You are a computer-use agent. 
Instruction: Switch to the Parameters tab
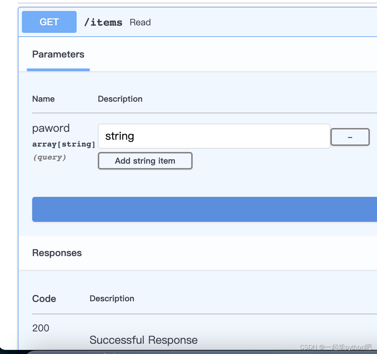pos(58,54)
